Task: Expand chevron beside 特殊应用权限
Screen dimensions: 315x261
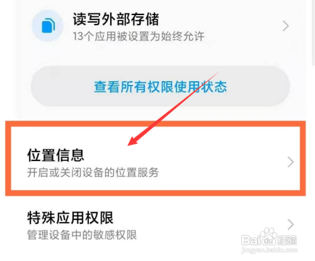Action: click(290, 225)
